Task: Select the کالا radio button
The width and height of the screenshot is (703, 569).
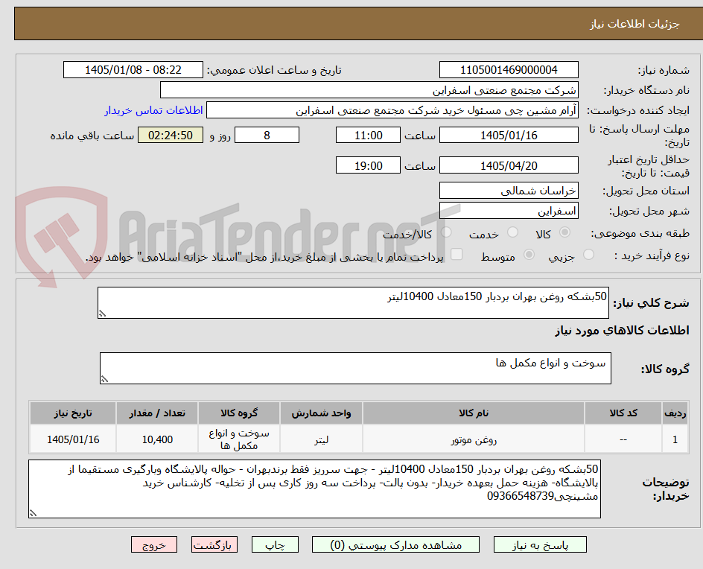Action: (565, 232)
